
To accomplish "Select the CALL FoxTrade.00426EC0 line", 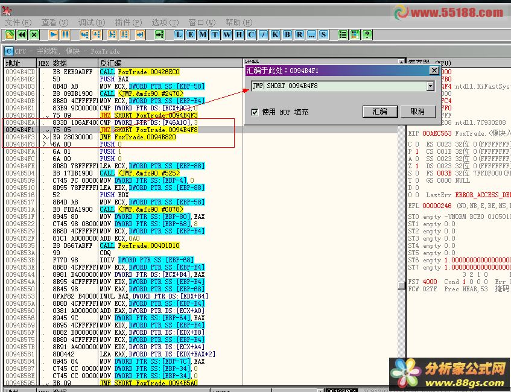I will (139, 72).
